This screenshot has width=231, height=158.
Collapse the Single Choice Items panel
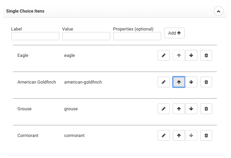click(218, 11)
